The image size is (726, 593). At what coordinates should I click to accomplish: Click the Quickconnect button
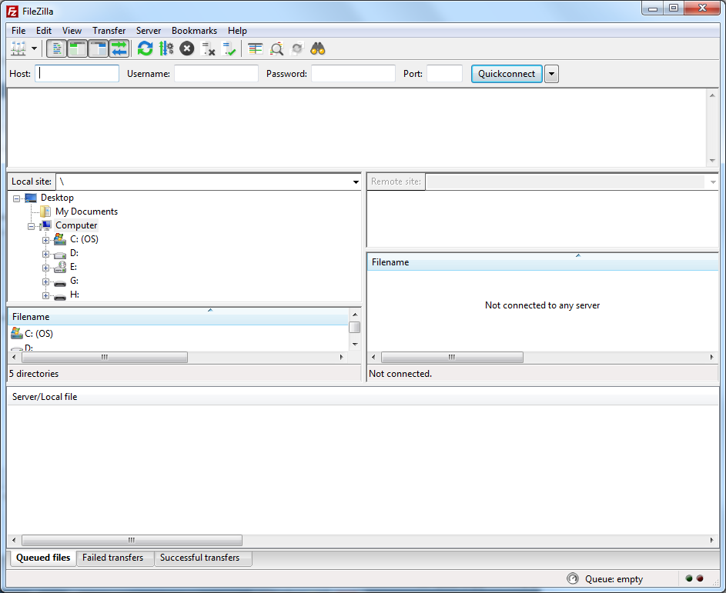[507, 74]
